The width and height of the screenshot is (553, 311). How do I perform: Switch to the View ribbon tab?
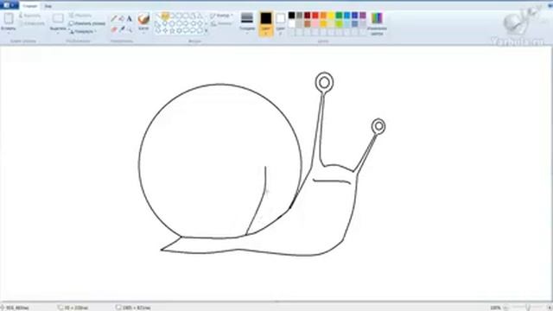(x=48, y=6)
